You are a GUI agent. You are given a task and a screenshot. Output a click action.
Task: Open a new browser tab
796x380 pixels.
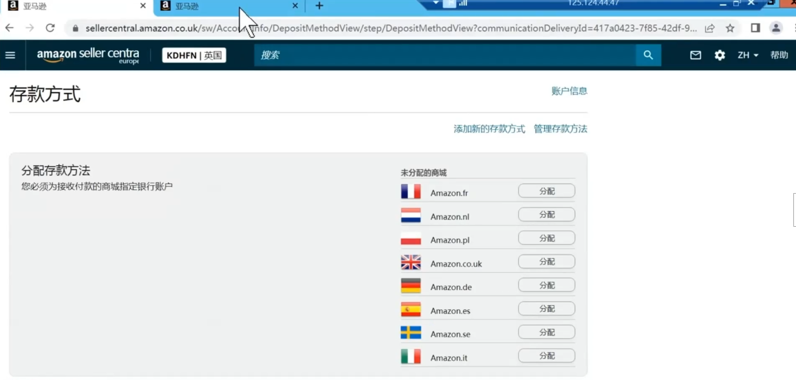click(319, 6)
